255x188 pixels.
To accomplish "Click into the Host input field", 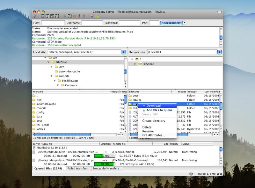I will tap(53, 23).
